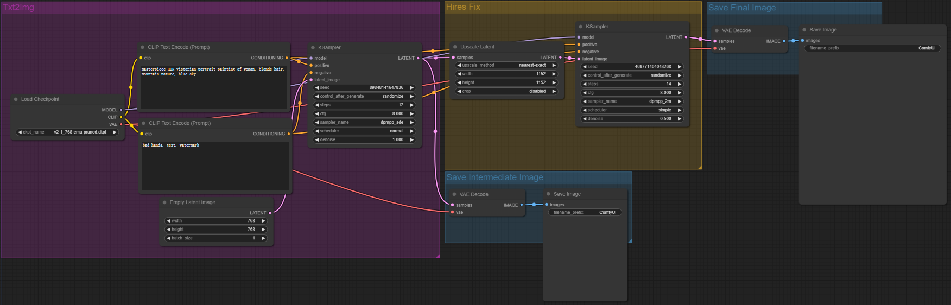Click the denoise 0.500 slider field
The width and height of the screenshot is (951, 305).
click(632, 119)
